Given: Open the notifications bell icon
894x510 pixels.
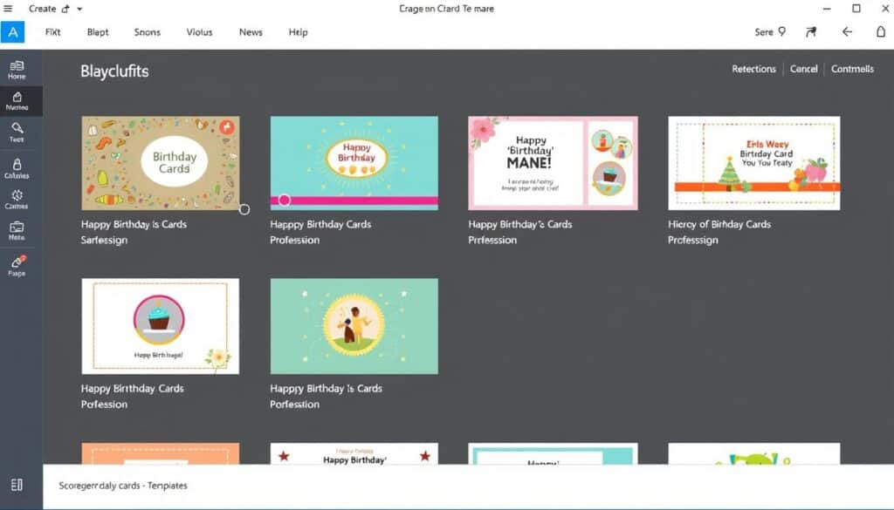Looking at the screenshot, I should [x=880, y=31].
